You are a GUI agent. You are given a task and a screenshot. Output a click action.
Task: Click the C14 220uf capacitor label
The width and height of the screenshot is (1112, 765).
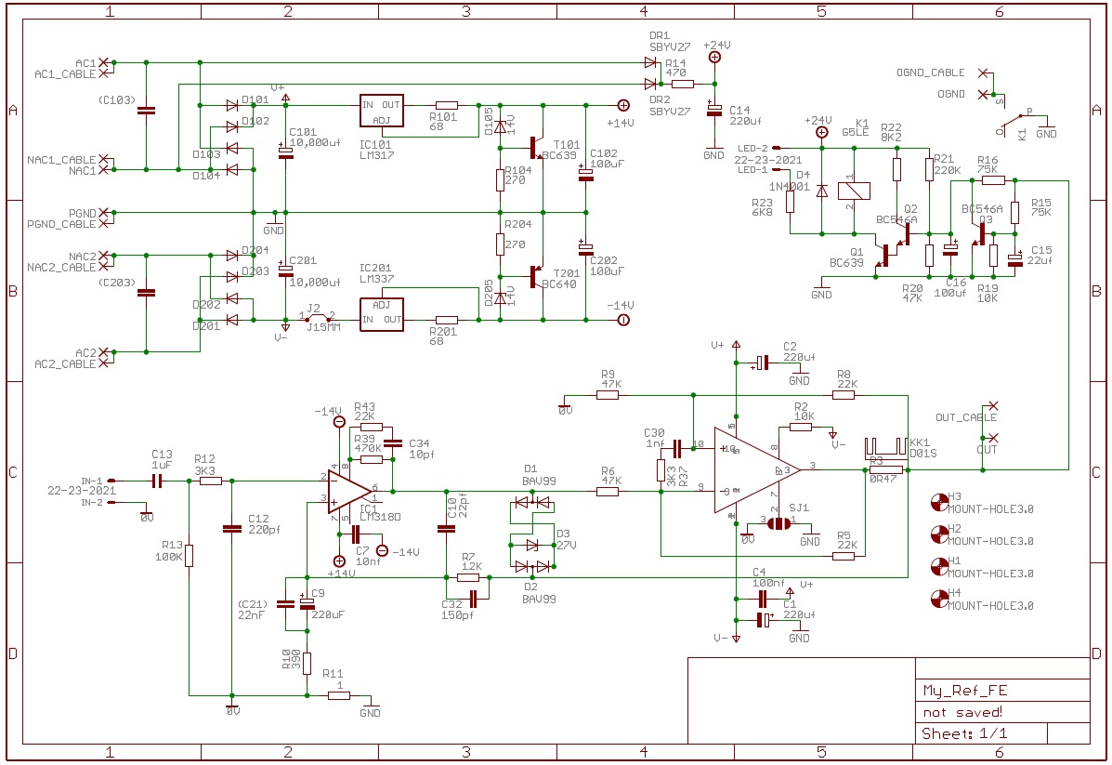745,115
